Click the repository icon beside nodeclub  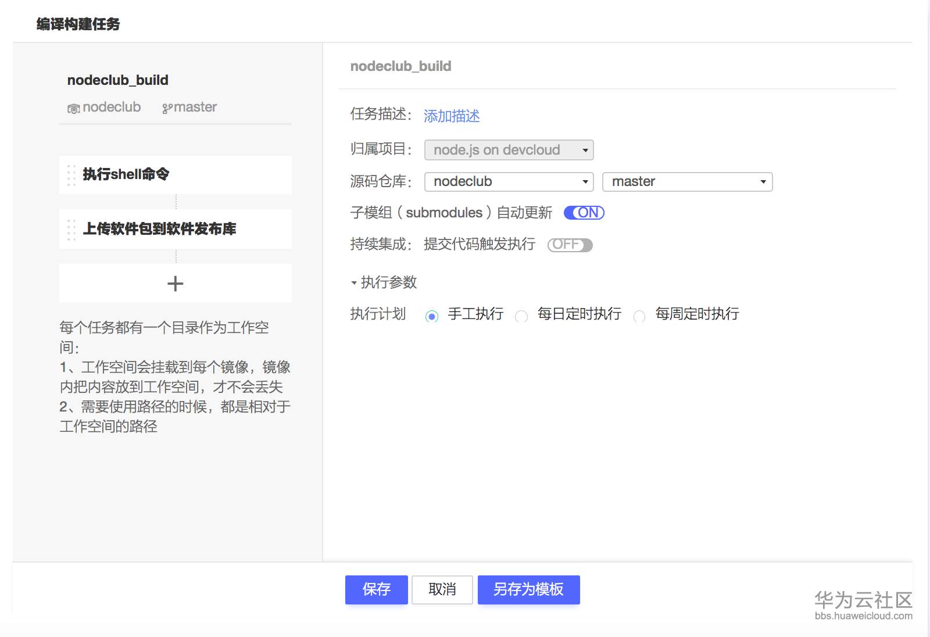click(73, 107)
